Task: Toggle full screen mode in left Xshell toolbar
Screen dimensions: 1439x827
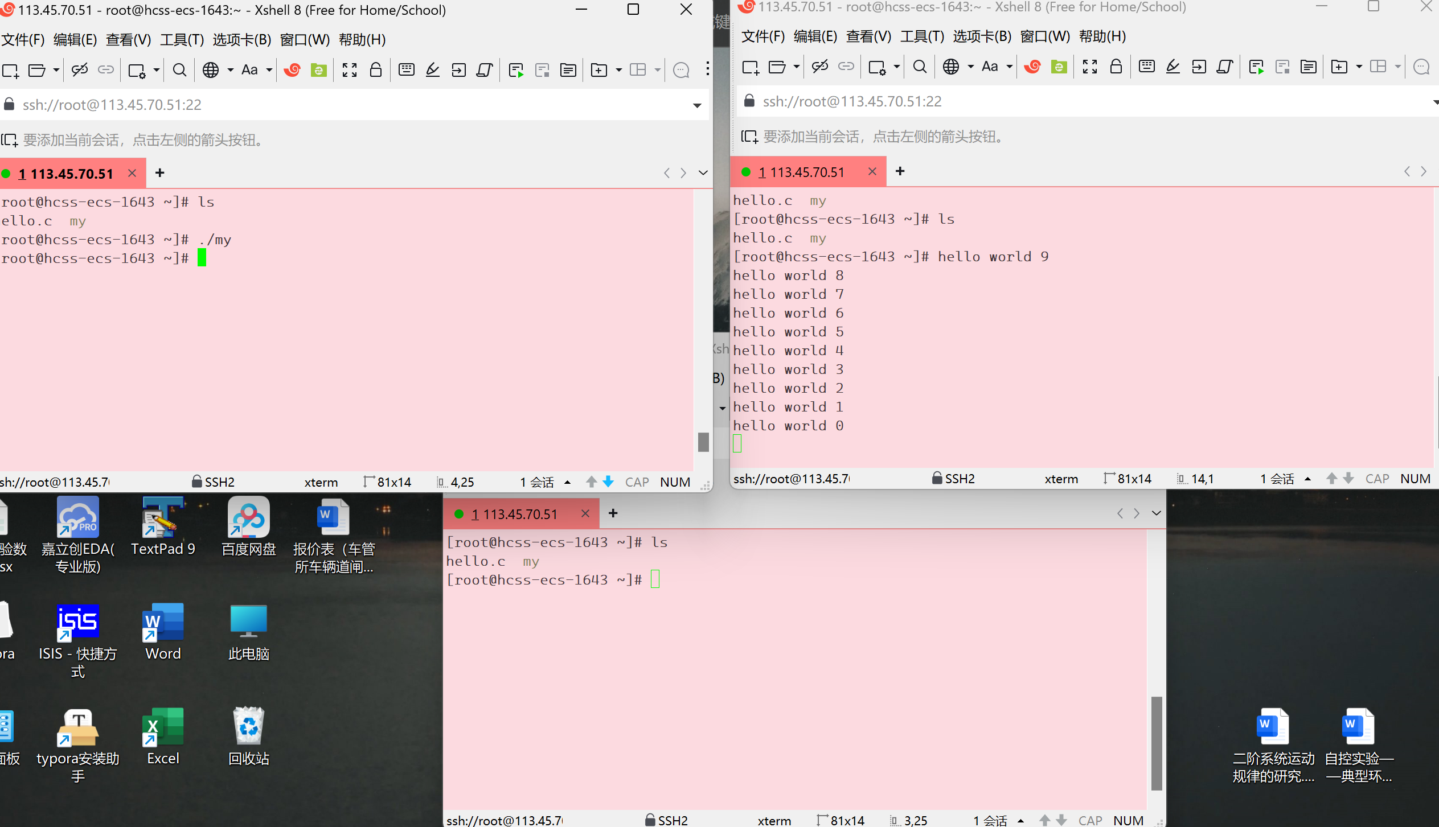Action: pos(349,70)
